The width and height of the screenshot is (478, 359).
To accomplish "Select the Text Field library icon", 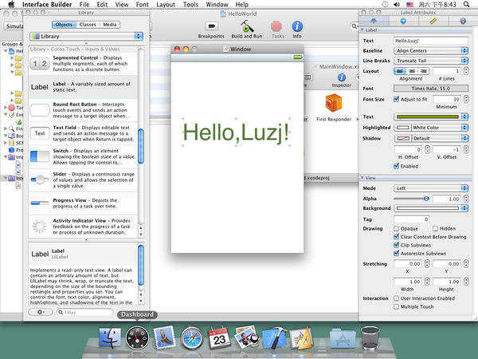I will tap(40, 133).
